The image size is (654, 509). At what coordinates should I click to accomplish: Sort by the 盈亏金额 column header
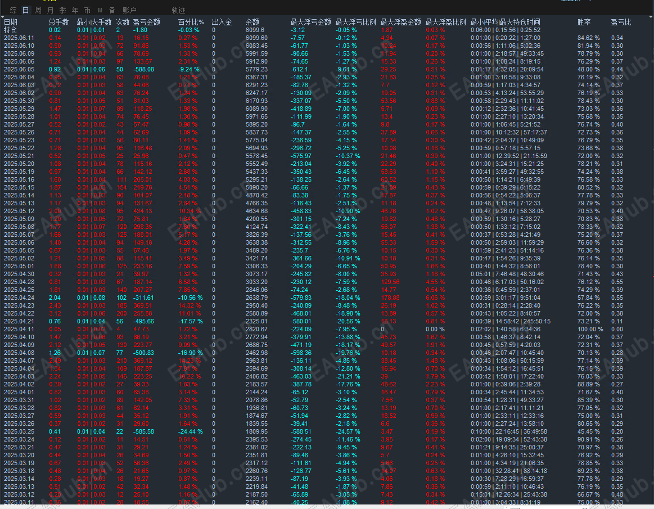pos(146,22)
